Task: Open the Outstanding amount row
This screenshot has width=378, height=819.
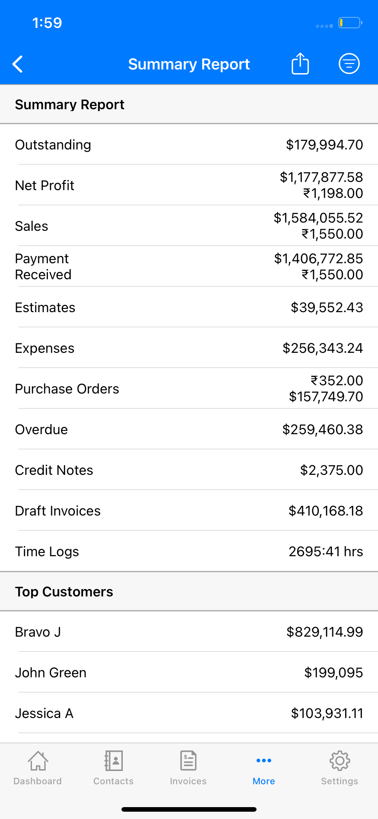Action: click(189, 144)
